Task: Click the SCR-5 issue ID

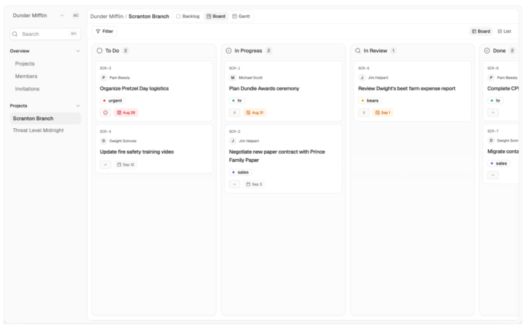Action: [364, 68]
